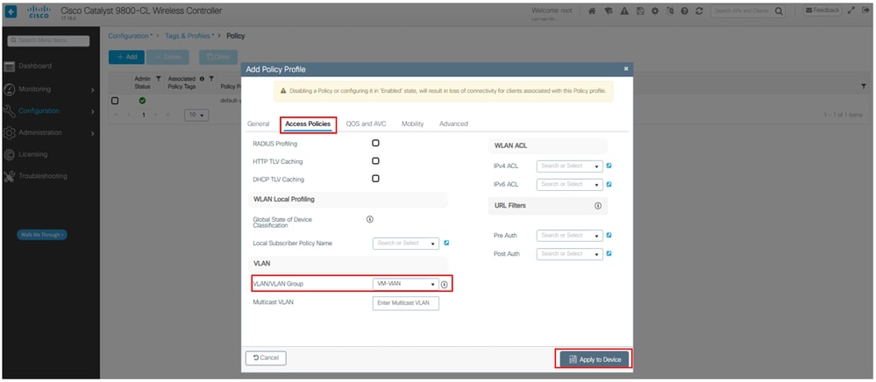This screenshot has height=382, width=876.
Task: Click the Search APs and Clients field
Action: [743, 11]
